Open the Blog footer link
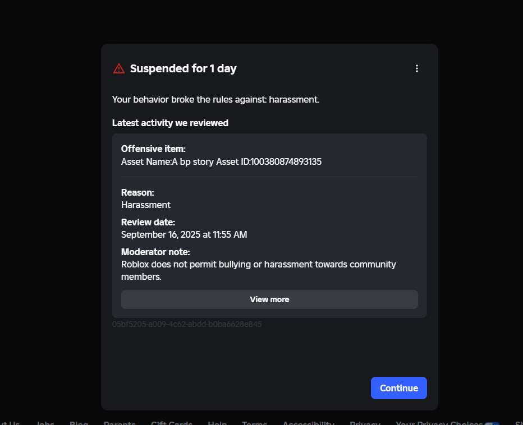Viewport: 523px width, 425px height. point(79,423)
